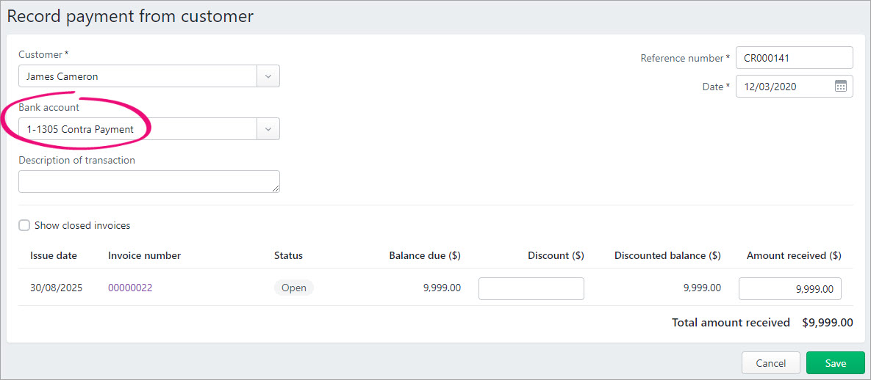Grab the description textbox resize handle
This screenshot has width=871, height=380.
276,189
